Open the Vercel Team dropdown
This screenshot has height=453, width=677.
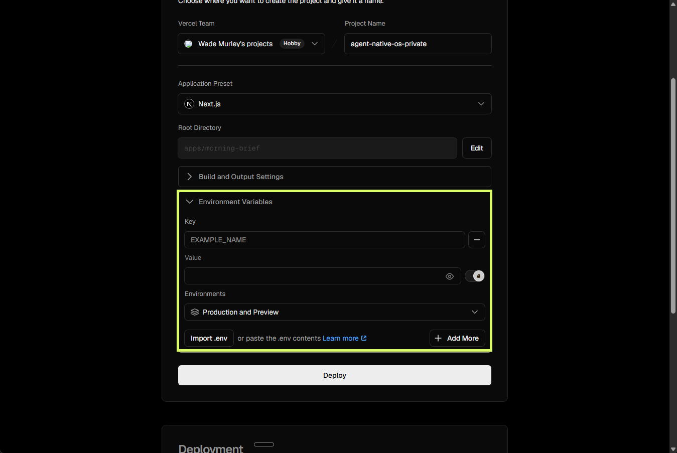click(251, 44)
